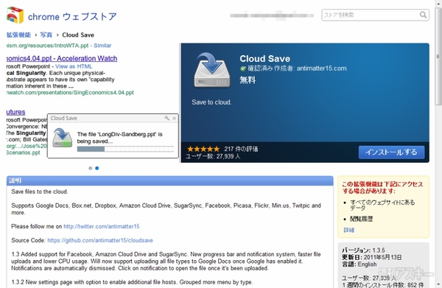
Task: Click the 説明 description section header
Action: [169, 180]
